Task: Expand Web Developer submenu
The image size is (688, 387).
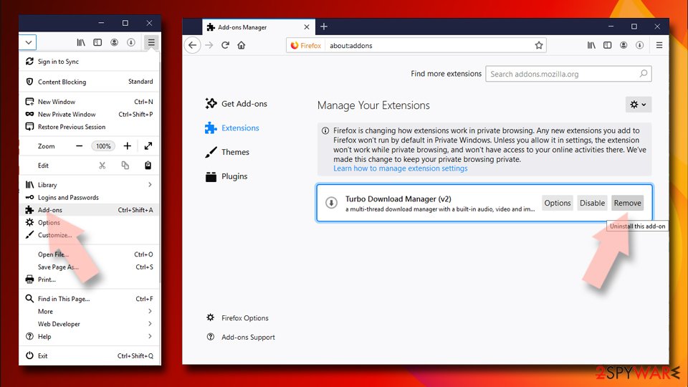Action: coord(90,324)
